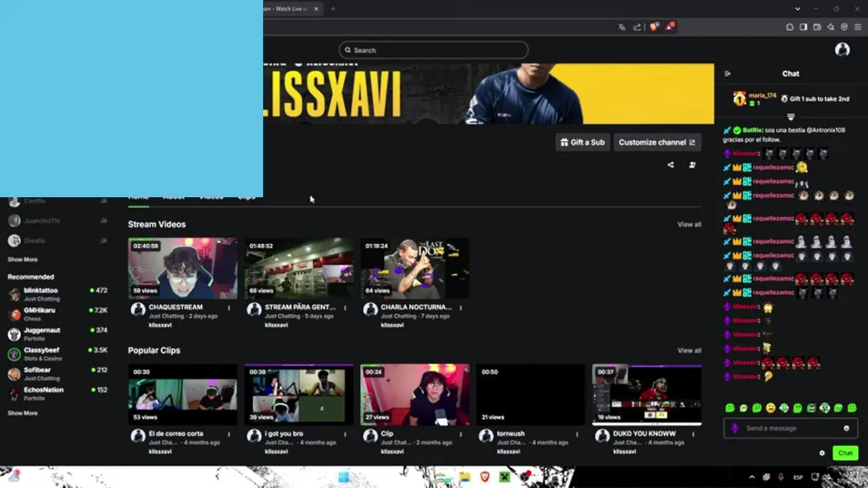Open Brave browser from the taskbar
868x488 pixels.
click(x=485, y=477)
